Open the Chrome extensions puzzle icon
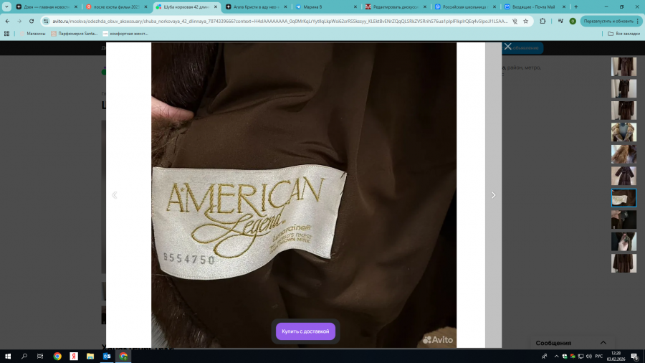Image resolution: width=645 pixels, height=363 pixels. coord(543,21)
